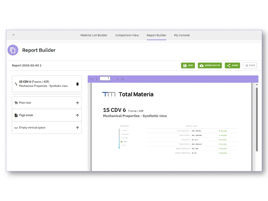Click the page number input field
Image resolution: width=268 pixels, height=201 pixels.
pos(105,78)
